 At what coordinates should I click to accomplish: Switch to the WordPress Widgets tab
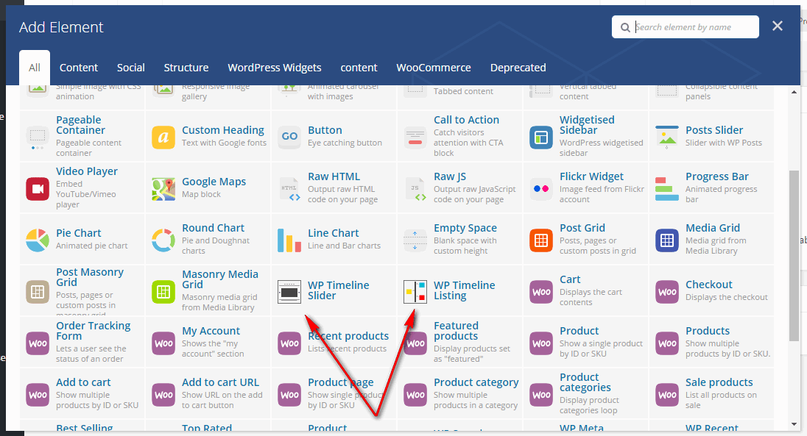[275, 68]
